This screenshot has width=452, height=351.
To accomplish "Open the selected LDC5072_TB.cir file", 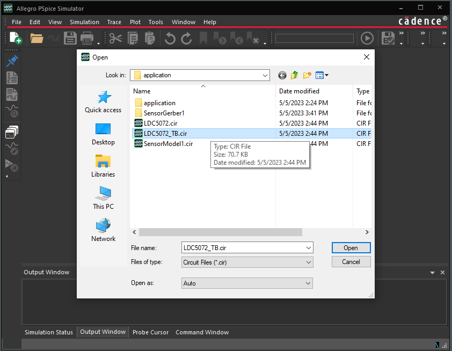I will 351,247.
